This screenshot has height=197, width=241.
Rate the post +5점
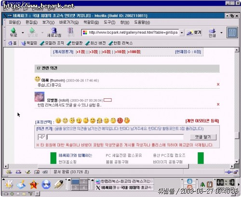pos(106,52)
